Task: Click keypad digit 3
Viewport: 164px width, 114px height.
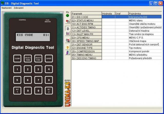Action: (38, 69)
